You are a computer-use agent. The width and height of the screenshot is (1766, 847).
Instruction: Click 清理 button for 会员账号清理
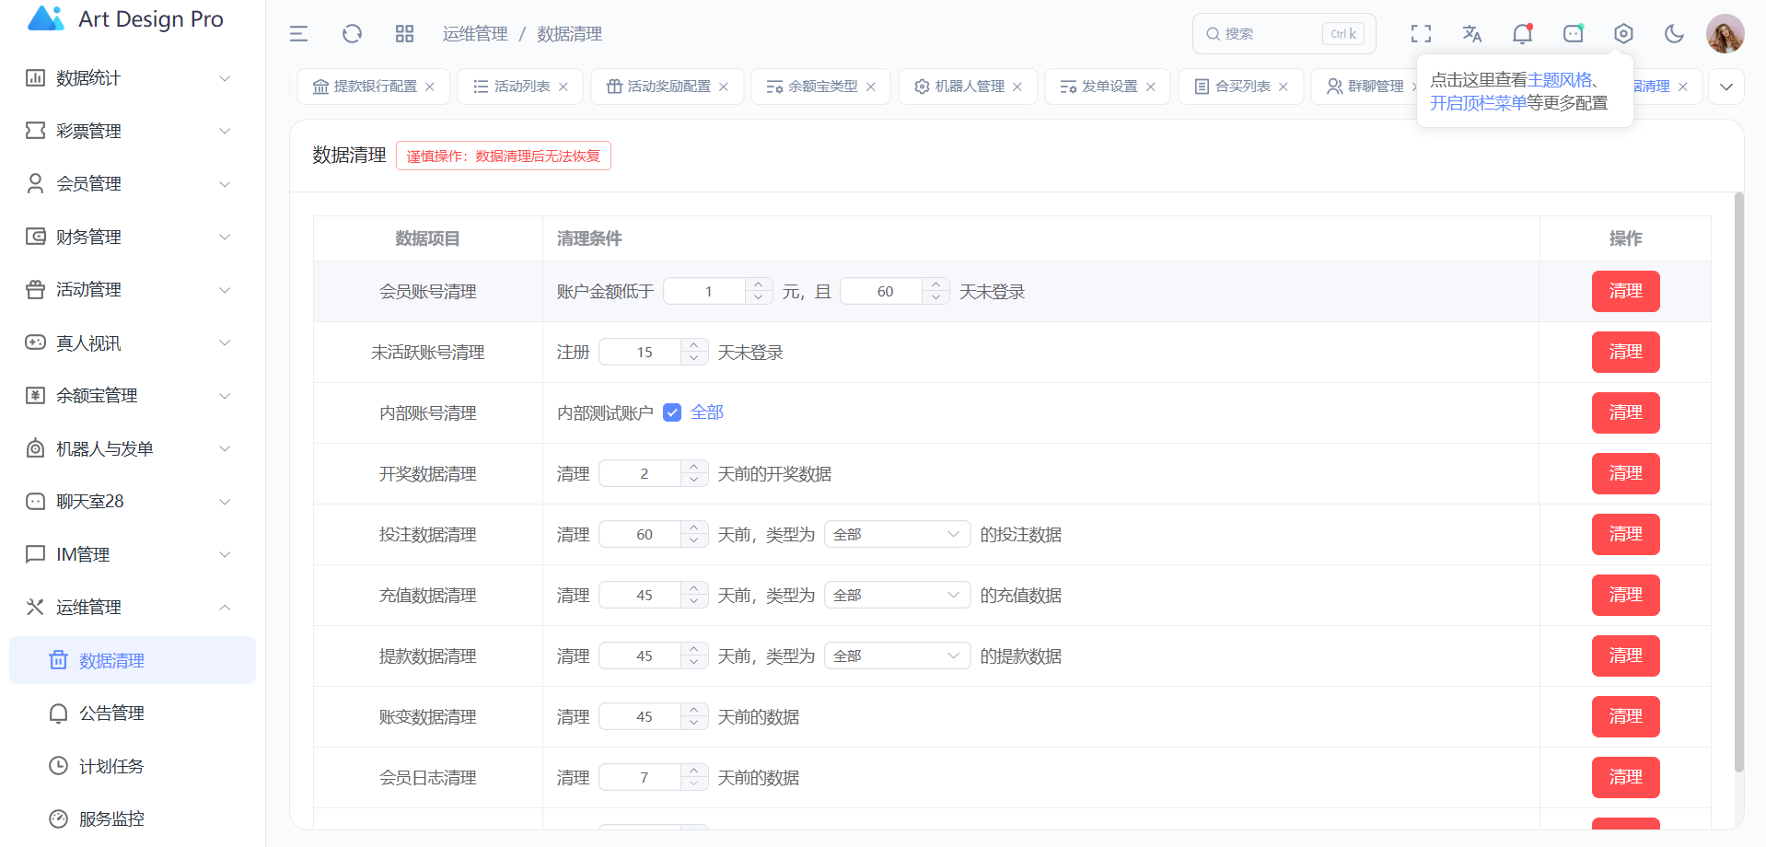(x=1625, y=292)
